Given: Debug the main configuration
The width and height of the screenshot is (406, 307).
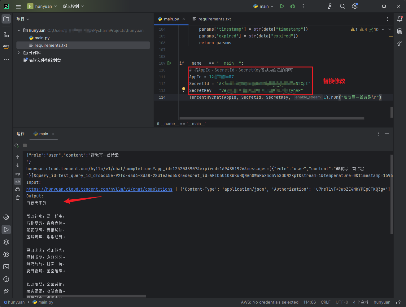Looking at the screenshot, I should [293, 6].
